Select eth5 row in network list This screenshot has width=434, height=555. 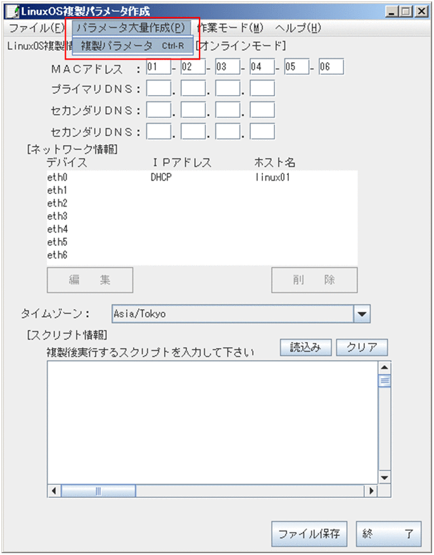202,242
